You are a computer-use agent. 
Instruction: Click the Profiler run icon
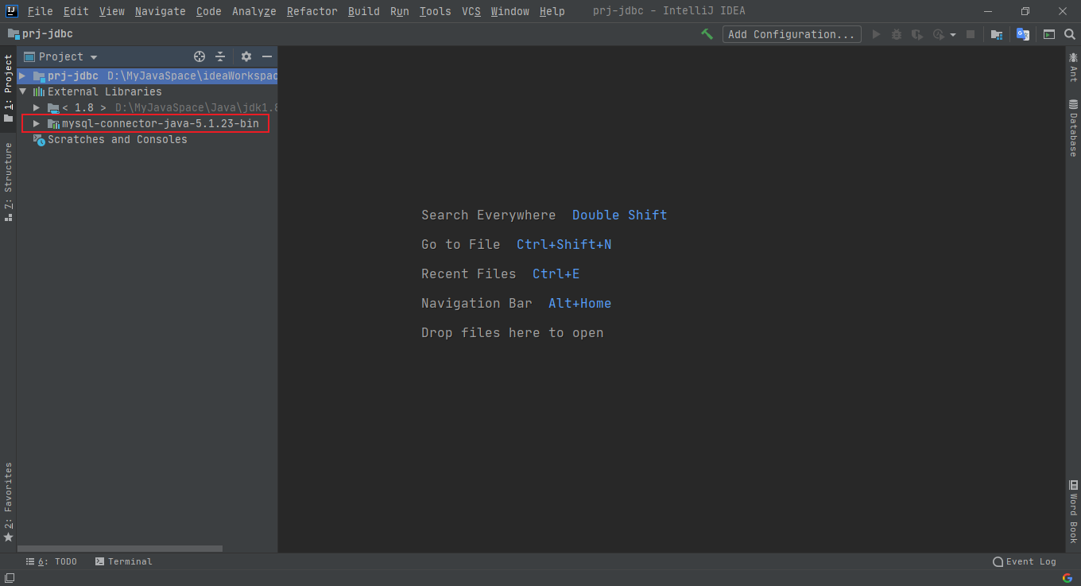[x=939, y=34]
